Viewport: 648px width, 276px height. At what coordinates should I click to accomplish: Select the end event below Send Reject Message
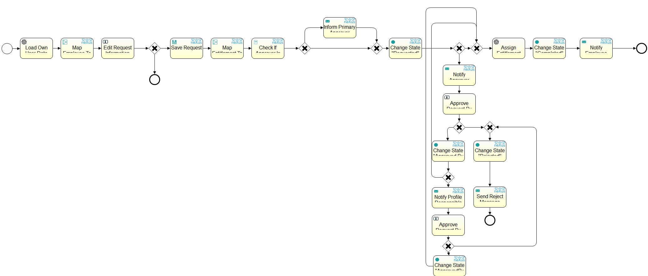(x=490, y=220)
